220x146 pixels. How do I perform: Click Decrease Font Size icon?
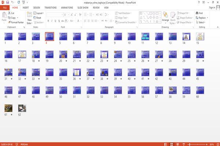coord(76,15)
